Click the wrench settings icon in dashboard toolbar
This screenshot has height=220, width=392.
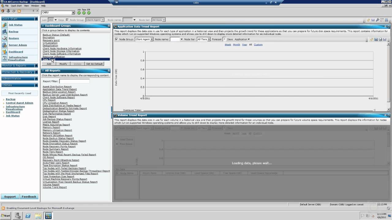tap(377, 20)
